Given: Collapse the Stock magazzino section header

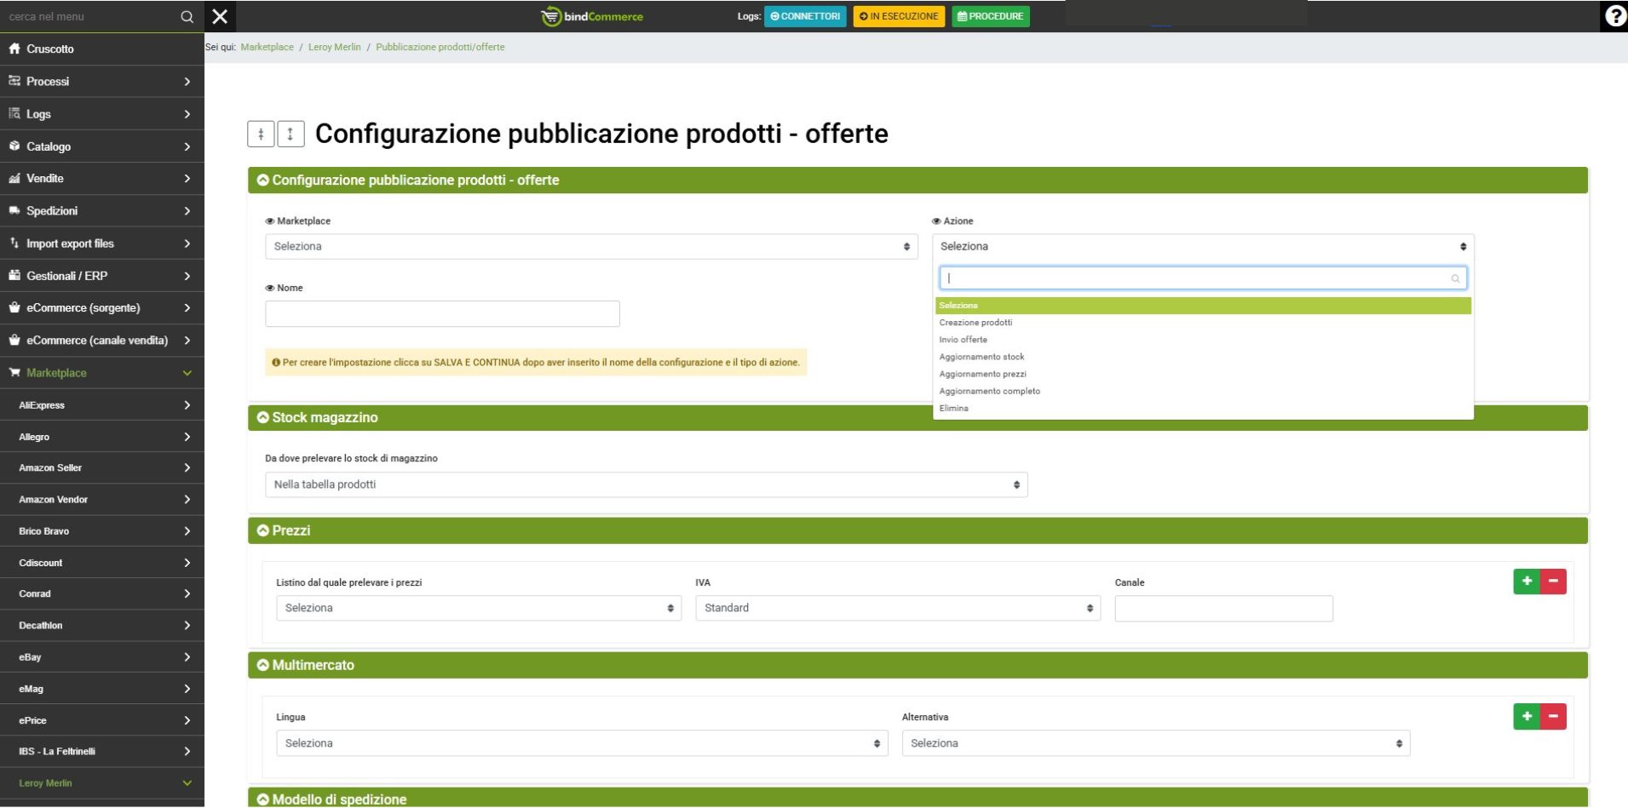Looking at the screenshot, I should click(x=324, y=417).
